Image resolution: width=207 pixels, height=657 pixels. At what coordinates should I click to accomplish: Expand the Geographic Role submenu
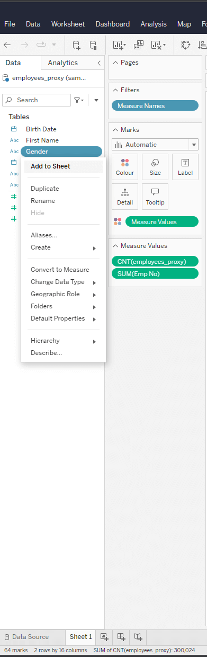point(64,294)
